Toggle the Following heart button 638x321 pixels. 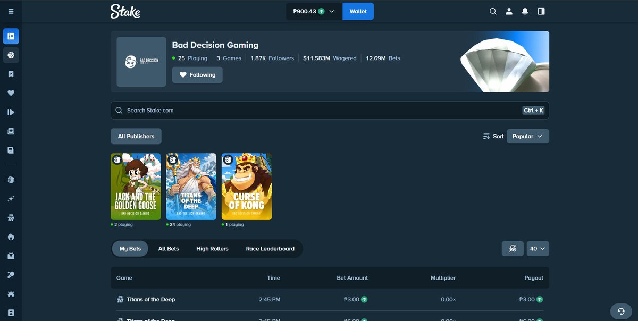tap(197, 75)
